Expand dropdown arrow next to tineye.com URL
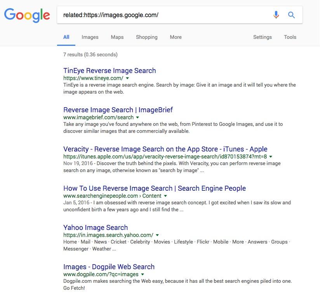This screenshot has height=296, width=320. click(128, 78)
